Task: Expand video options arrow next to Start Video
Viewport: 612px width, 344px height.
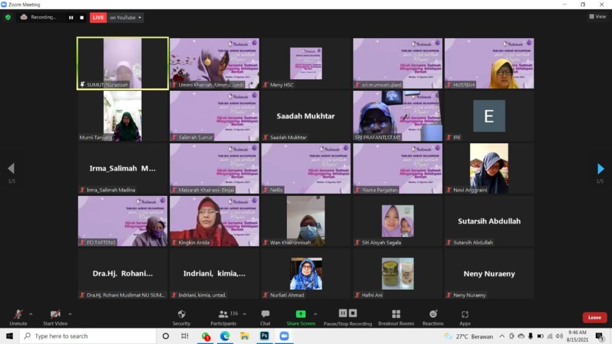Action: [x=70, y=314]
